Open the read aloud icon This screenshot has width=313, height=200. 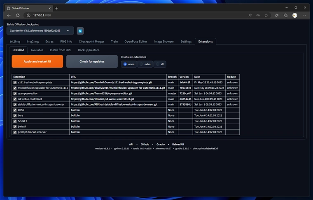click(250, 15)
